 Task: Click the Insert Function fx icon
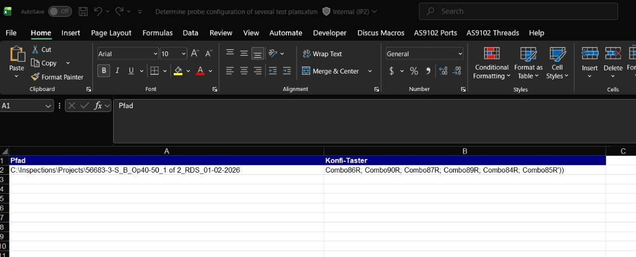(x=98, y=106)
